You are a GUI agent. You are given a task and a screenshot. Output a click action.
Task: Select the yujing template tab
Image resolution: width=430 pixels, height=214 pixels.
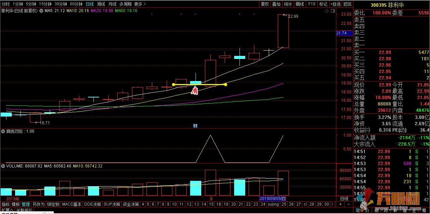(x=273, y=204)
